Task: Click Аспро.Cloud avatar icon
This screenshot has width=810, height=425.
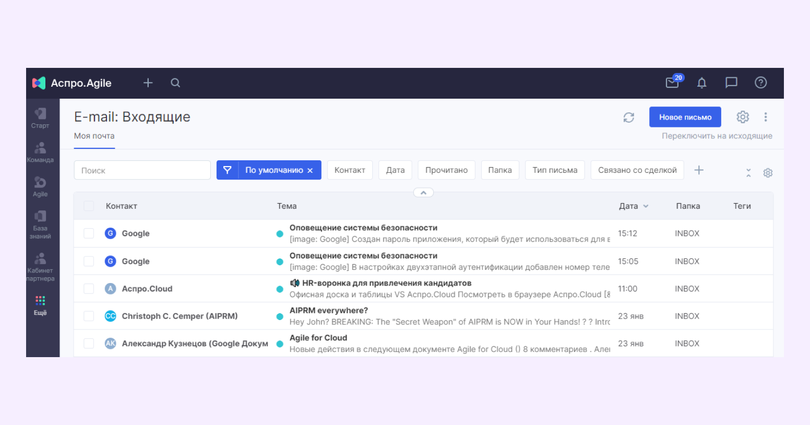Action: pos(110,289)
